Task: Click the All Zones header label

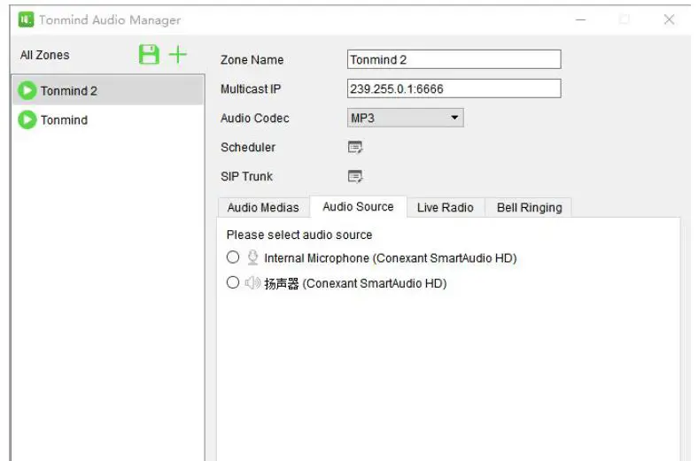Action: tap(45, 55)
